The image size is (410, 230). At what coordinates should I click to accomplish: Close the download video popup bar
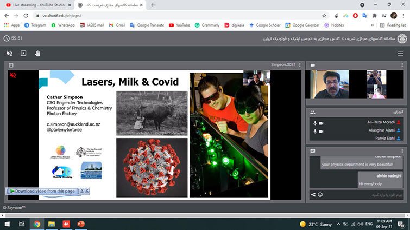coord(87,191)
